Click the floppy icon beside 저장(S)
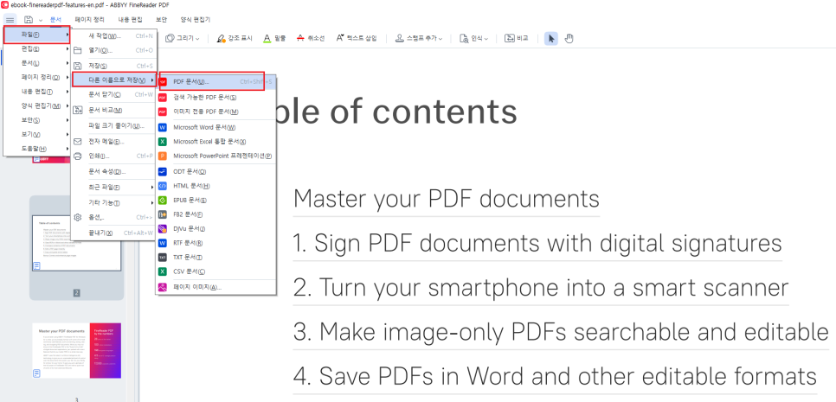This screenshot has height=402, width=836. (x=78, y=66)
